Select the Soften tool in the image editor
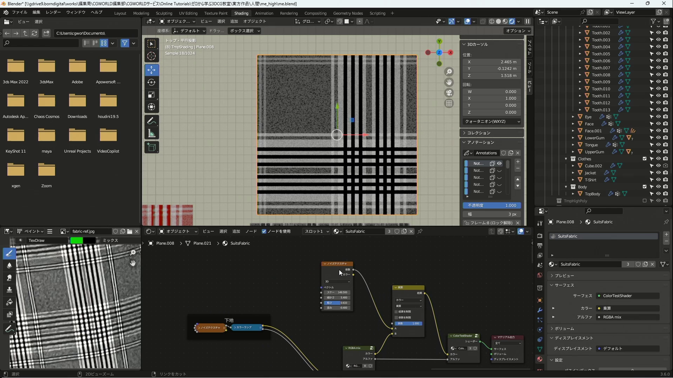Image resolution: width=673 pixels, height=378 pixels. coord(9,265)
